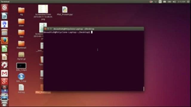191x107 pixels.
Task: Select the Silver folder on desktop
Action: pyautogui.click(x=21, y=22)
